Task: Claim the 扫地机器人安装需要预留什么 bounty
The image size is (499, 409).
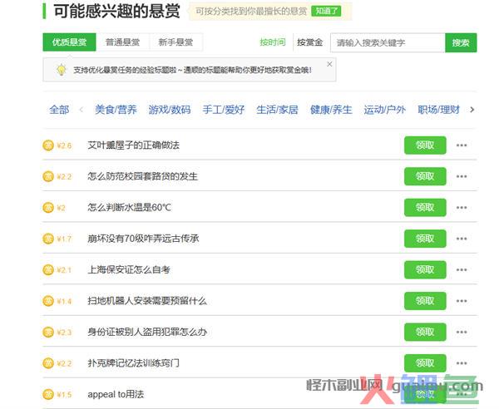Action: coord(425,301)
